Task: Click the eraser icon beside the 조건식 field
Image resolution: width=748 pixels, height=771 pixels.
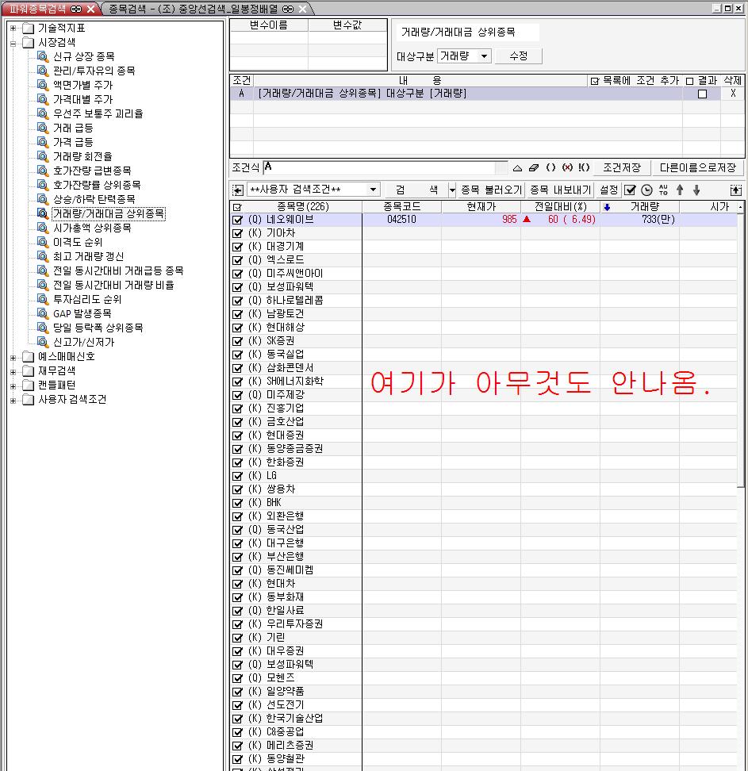Action: 533,168
